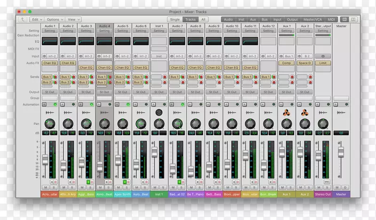Click the Master channel volume fader
The width and height of the screenshot is (376, 220).
tap(341, 152)
